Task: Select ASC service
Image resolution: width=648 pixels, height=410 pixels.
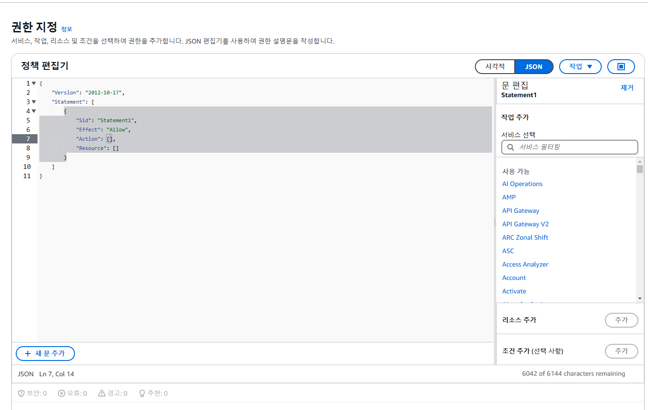Action: [x=508, y=251]
